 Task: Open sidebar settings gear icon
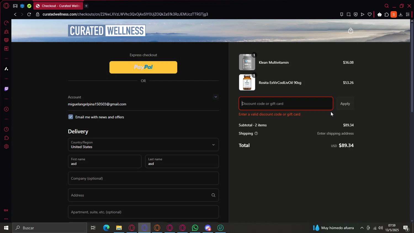(x=6, y=146)
